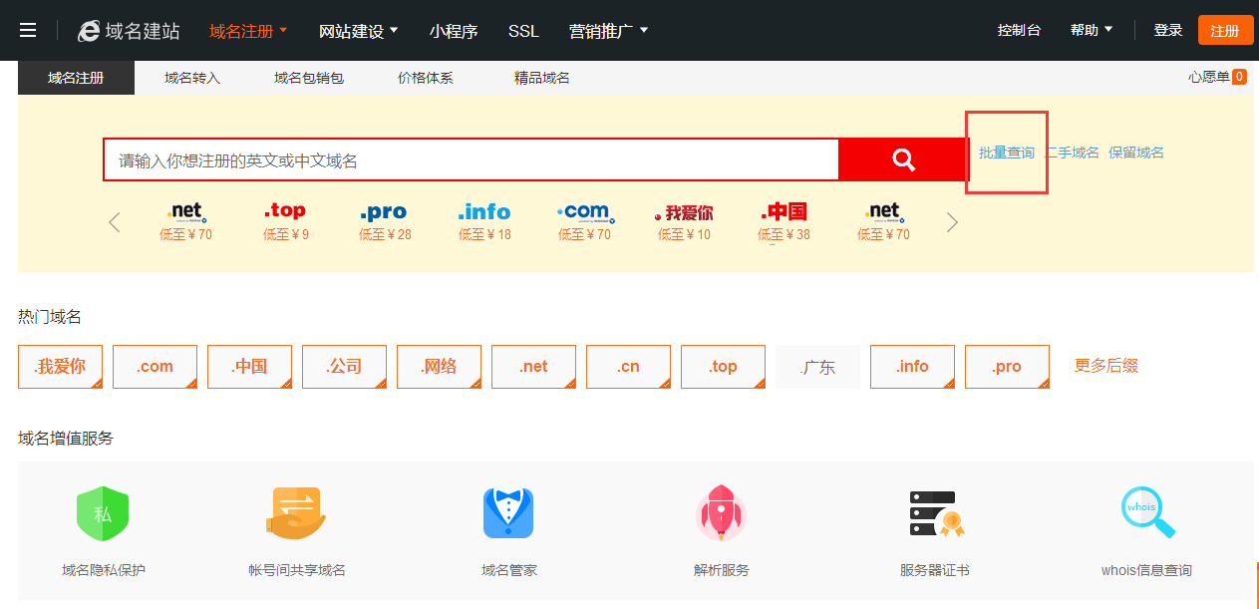The height and width of the screenshot is (609, 1259).
Task: Open whois信息查询 magnifier icon
Action: [1146, 512]
